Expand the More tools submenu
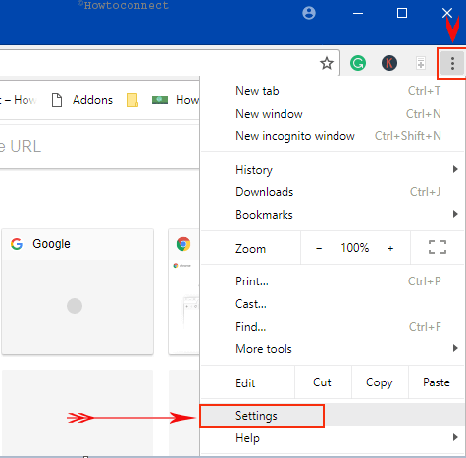 (x=333, y=349)
